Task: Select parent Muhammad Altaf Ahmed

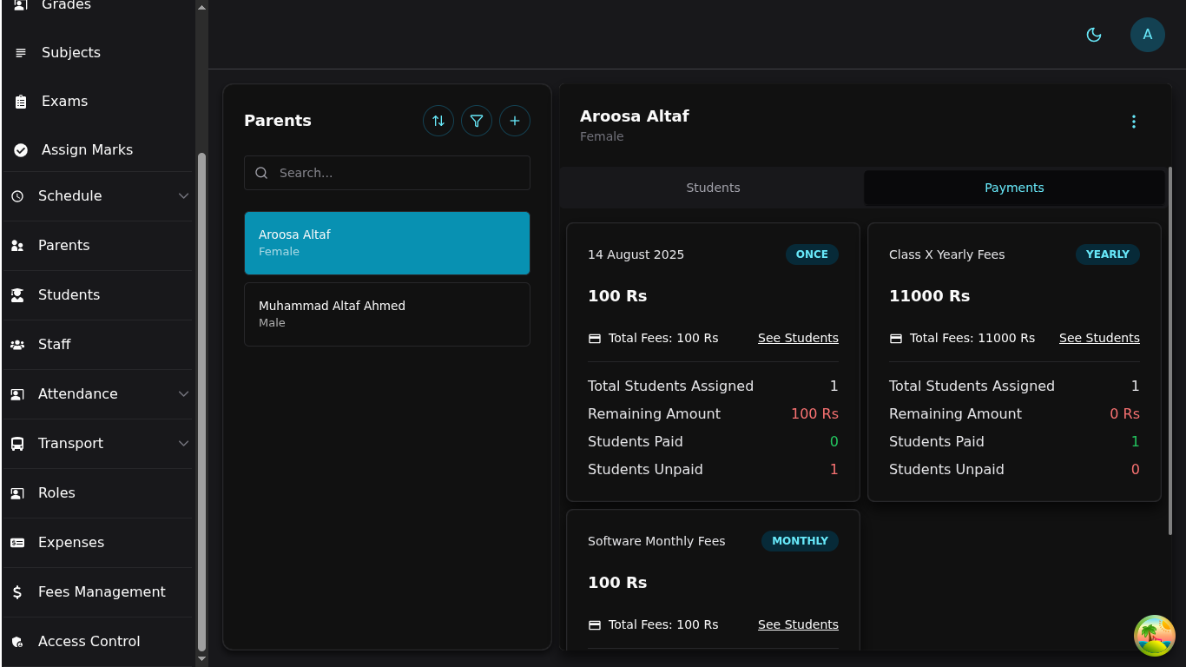Action: coord(387,314)
